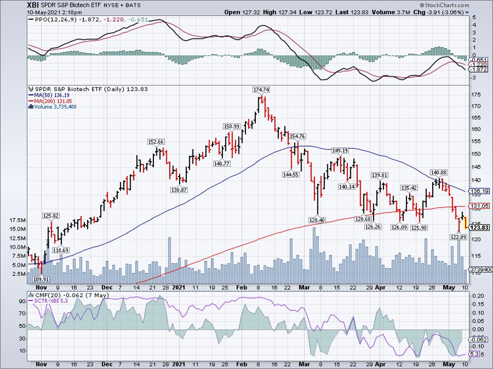Click the candlestick icon before SPDR S&P Biotech ETF (Daily)

coord(31,89)
